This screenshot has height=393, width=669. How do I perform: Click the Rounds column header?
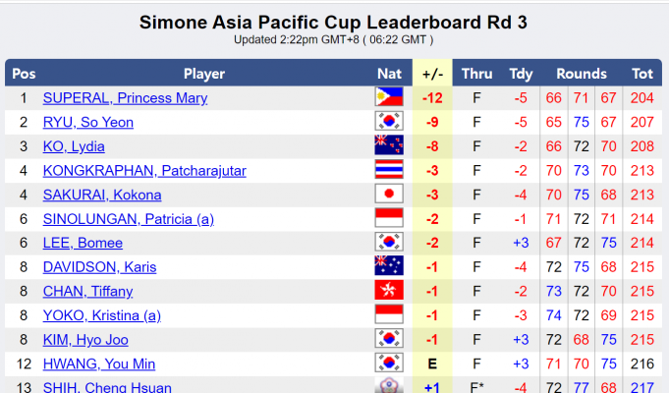tap(582, 74)
